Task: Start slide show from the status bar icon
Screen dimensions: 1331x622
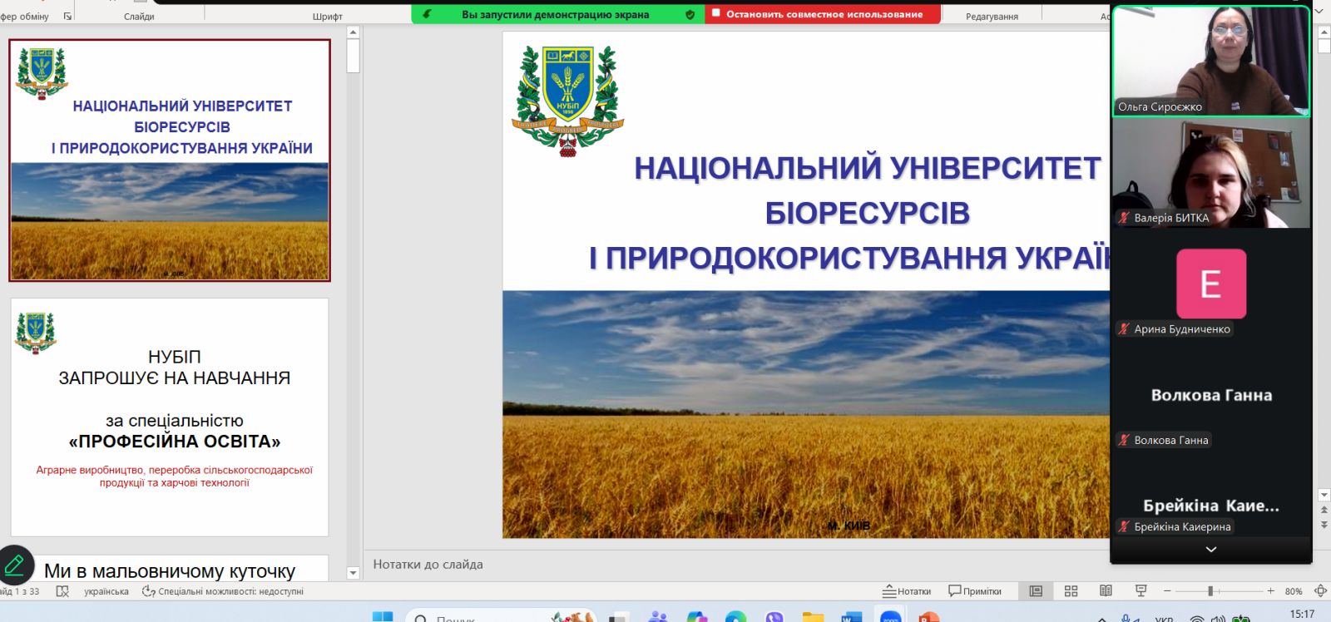Action: pos(1141,591)
